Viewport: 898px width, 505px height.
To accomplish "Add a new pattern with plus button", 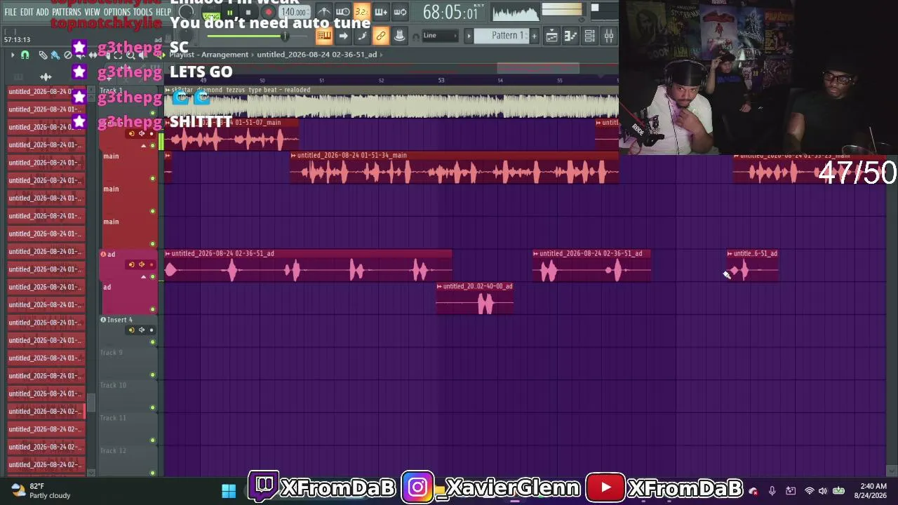I will pyautogui.click(x=534, y=36).
